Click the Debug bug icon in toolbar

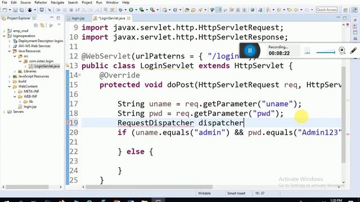[120, 10]
